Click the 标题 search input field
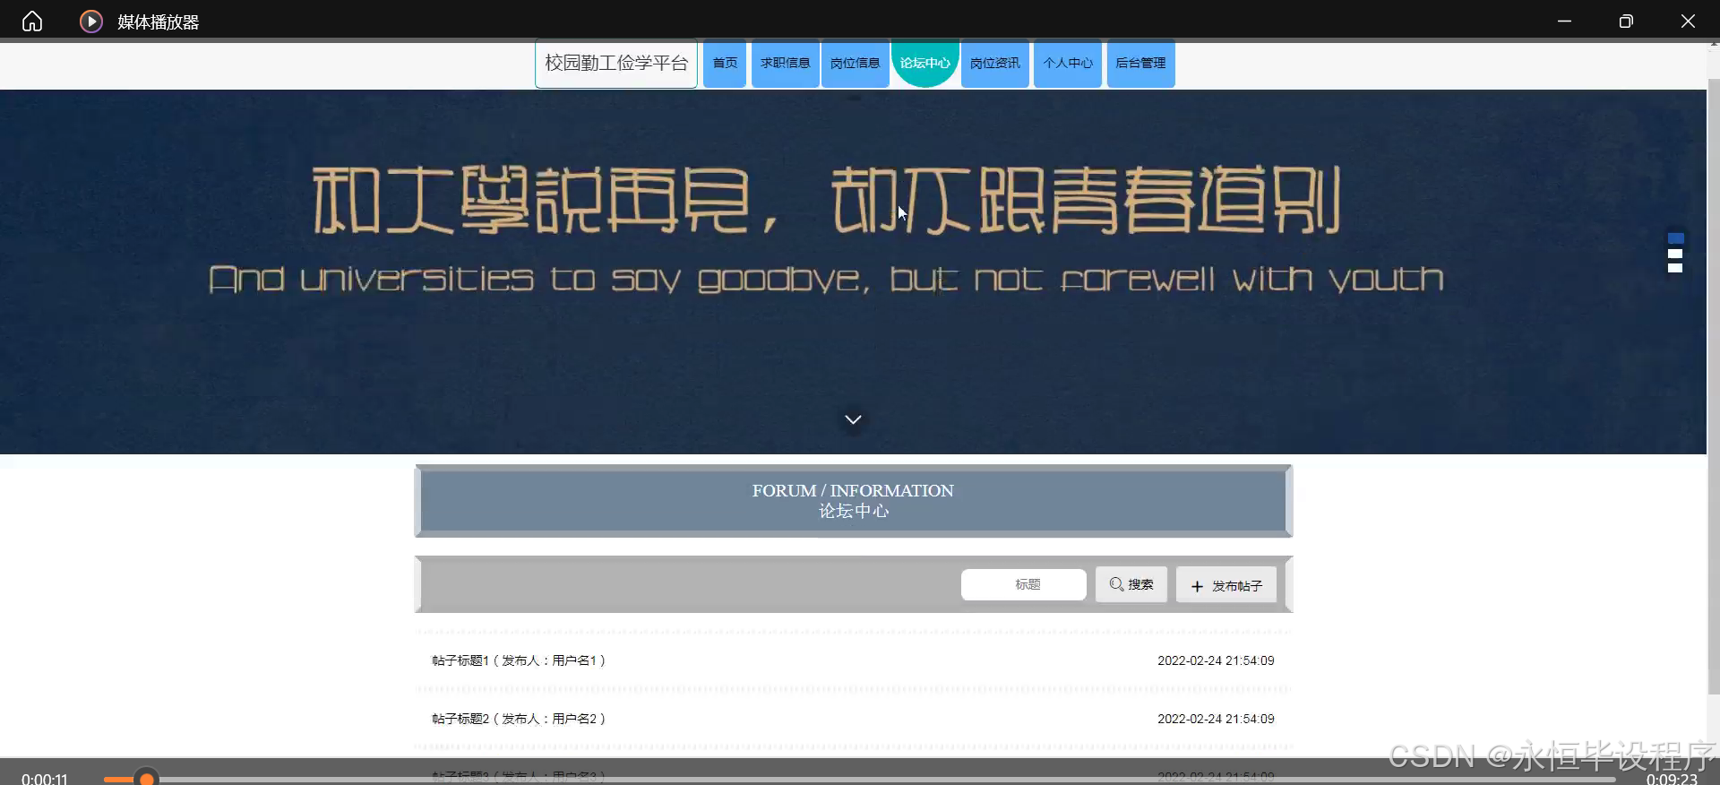 (x=1024, y=584)
